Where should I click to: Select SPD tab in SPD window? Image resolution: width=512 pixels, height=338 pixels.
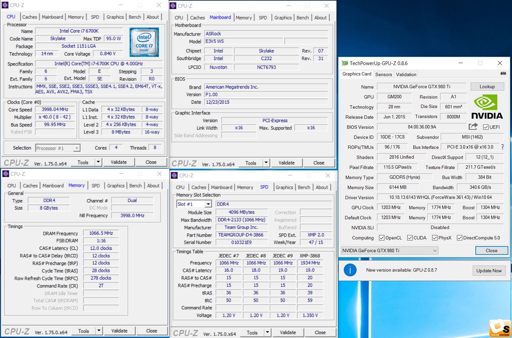264,187
